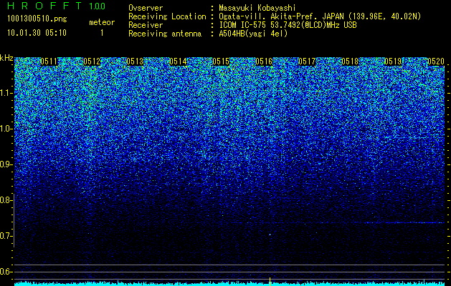Click the Ovserver field label
The image size is (451, 286).
(x=146, y=8)
